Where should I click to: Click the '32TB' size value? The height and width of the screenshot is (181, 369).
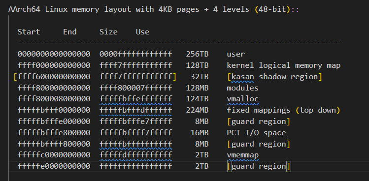click(x=200, y=77)
